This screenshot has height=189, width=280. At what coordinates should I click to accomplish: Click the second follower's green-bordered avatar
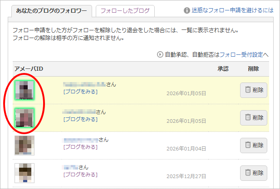pos(25,118)
